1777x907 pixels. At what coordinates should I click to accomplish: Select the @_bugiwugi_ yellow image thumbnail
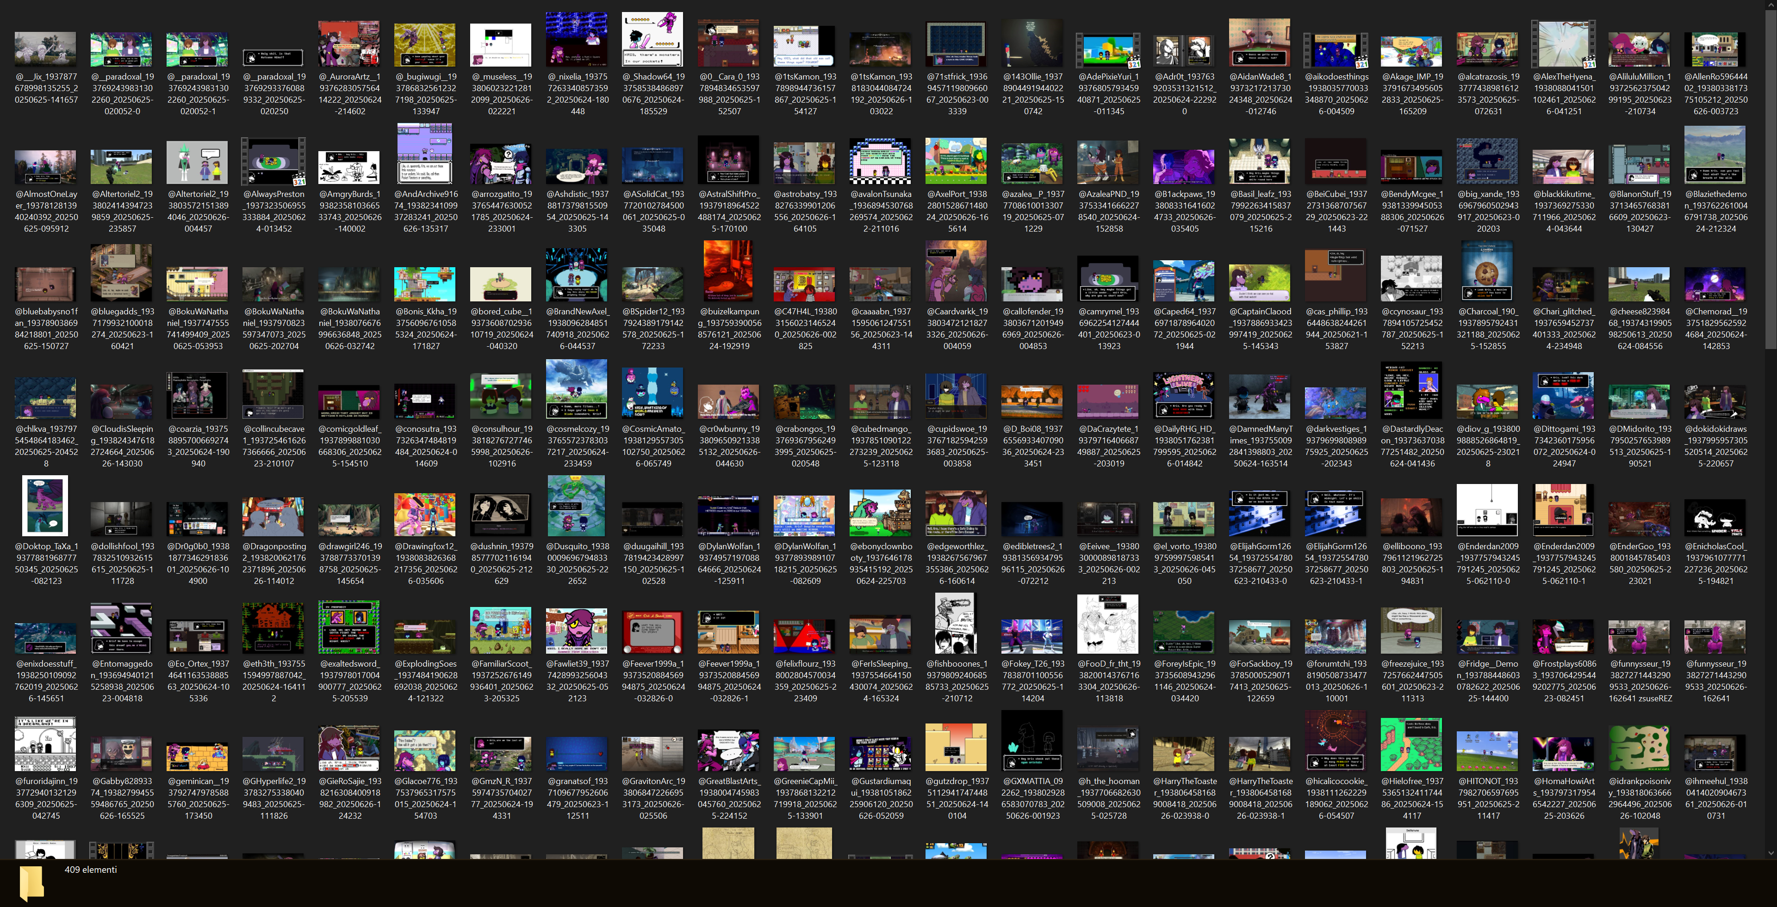pyautogui.click(x=425, y=45)
